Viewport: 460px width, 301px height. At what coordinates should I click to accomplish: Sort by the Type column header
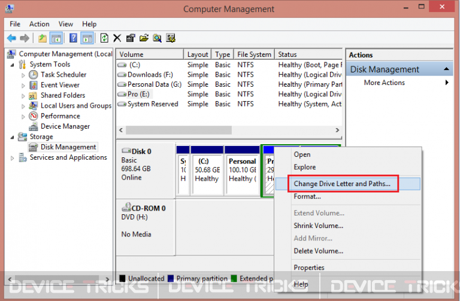pyautogui.click(x=222, y=54)
